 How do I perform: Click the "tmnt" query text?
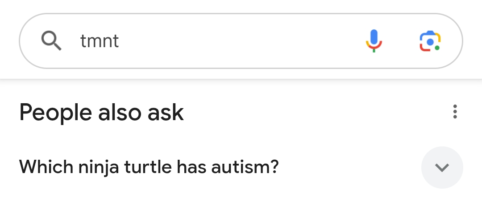click(x=100, y=41)
